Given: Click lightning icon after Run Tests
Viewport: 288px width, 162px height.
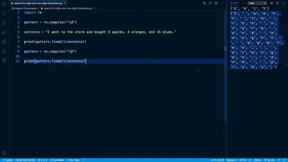Looking at the screenshot, I should 83,160.
